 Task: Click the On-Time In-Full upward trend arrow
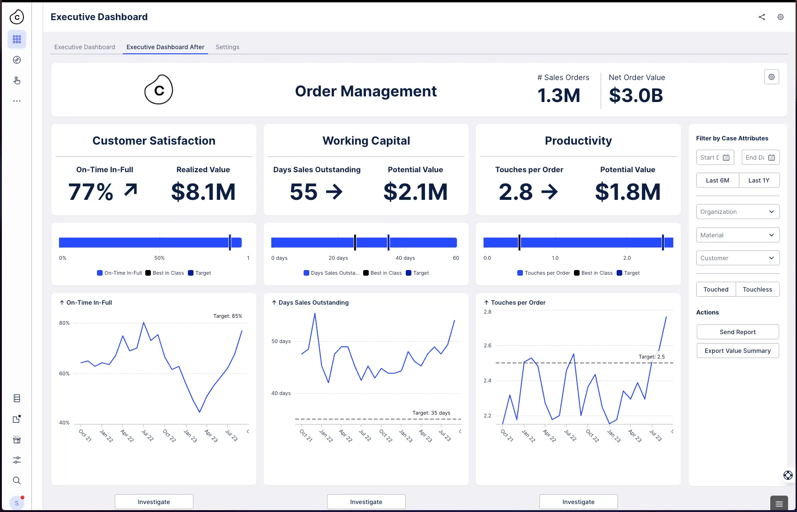coord(131,190)
